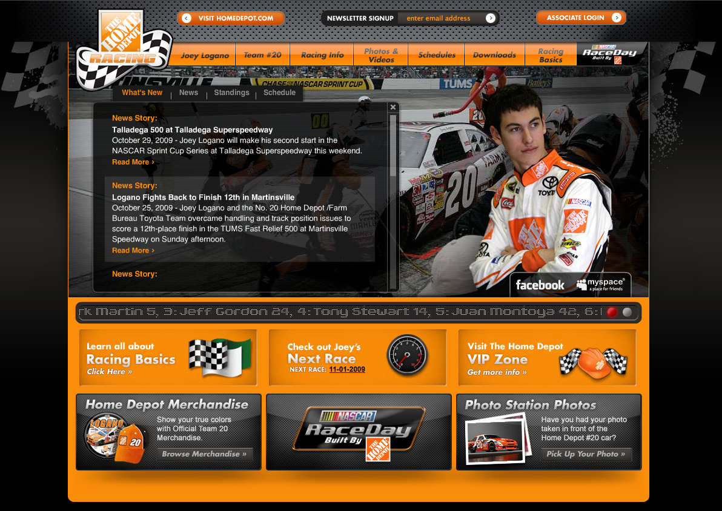Click VIP Zone Get more info link
Screen dimensions: 722x511
click(497, 372)
